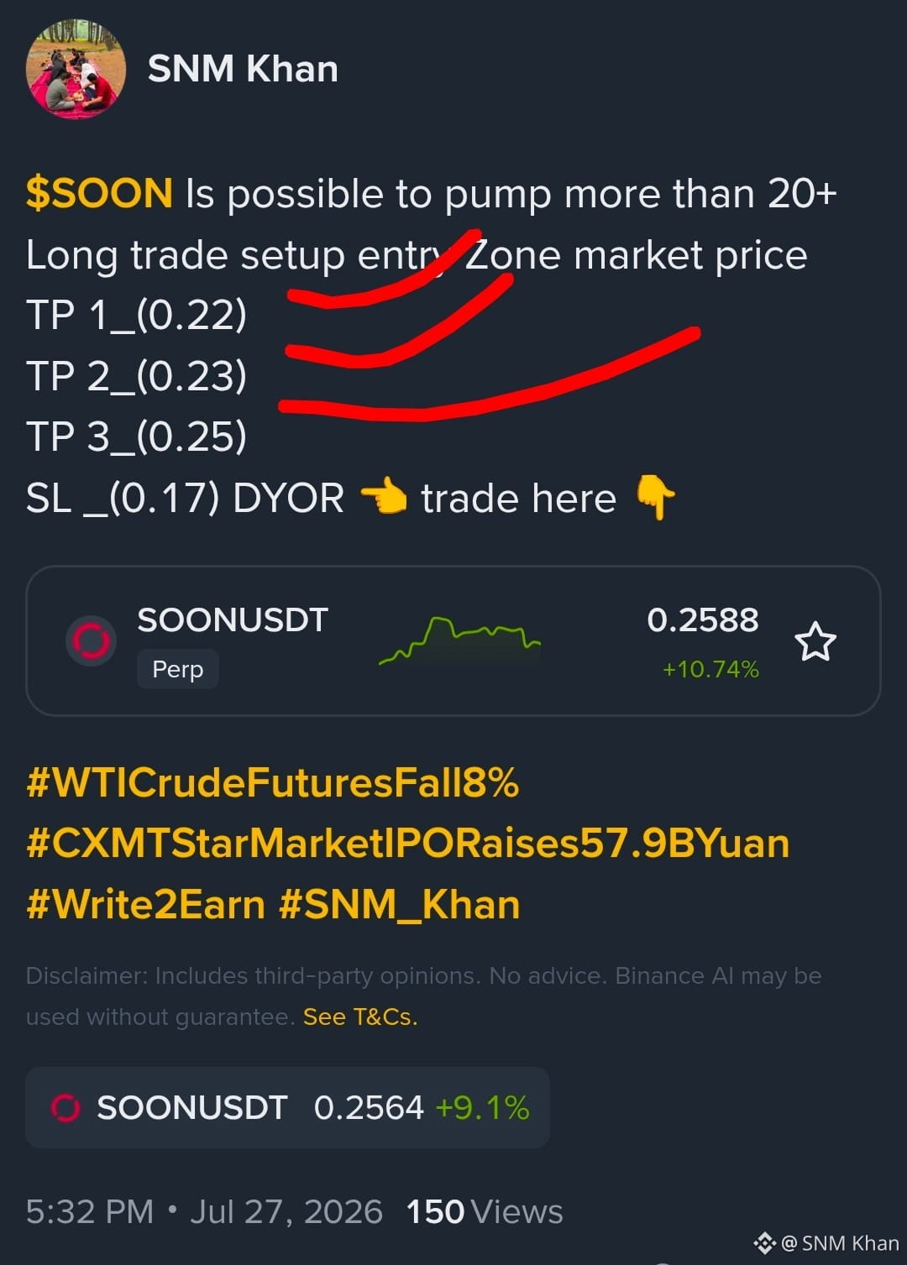This screenshot has height=1265, width=907.
Task: Tap the Perp tag badge
Action: pos(178,669)
